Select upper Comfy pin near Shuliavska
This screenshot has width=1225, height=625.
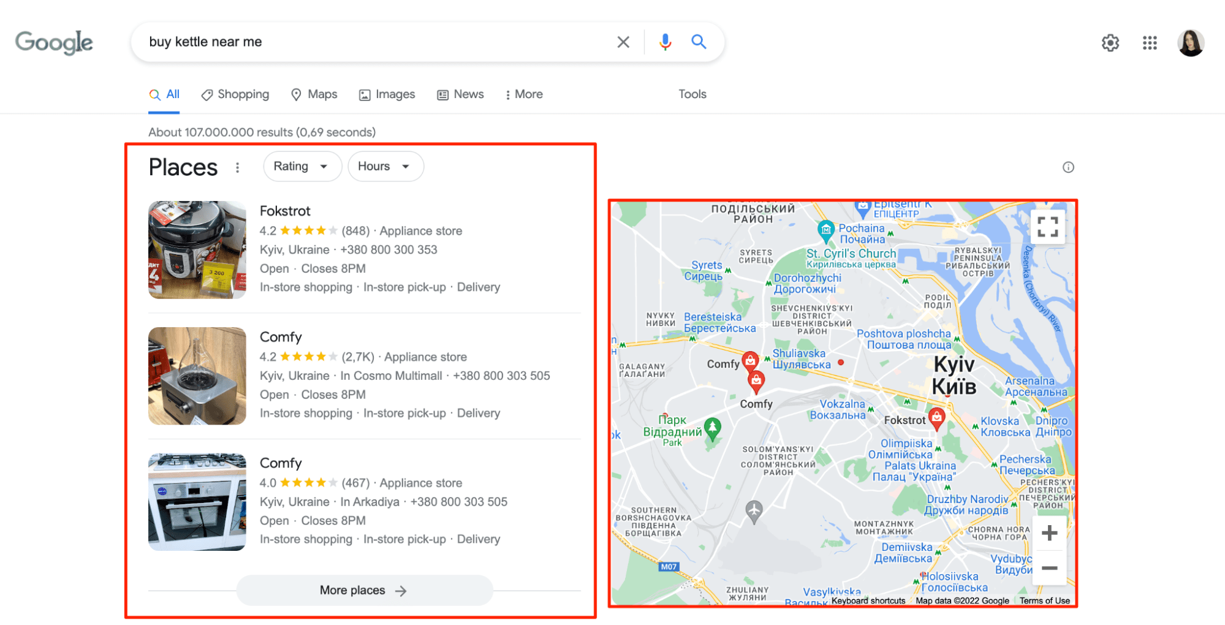pyautogui.click(x=750, y=362)
